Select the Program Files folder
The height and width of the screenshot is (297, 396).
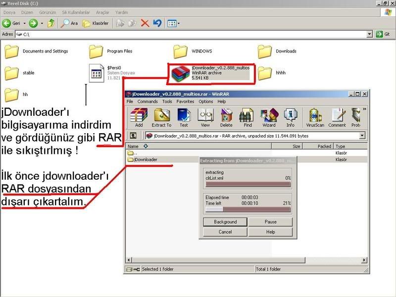click(110, 51)
